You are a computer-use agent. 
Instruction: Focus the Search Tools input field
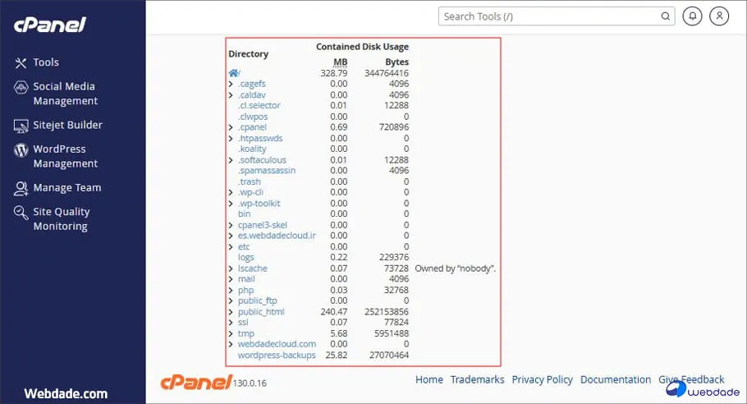[x=550, y=16]
